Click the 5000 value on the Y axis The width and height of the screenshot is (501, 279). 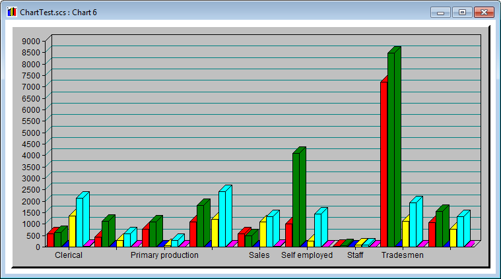[30, 133]
